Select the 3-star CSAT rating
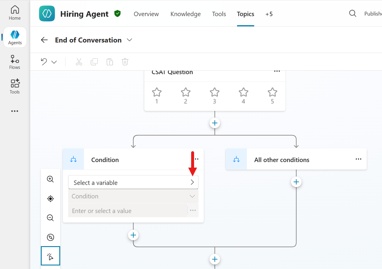This screenshot has width=382, height=269. [x=215, y=93]
